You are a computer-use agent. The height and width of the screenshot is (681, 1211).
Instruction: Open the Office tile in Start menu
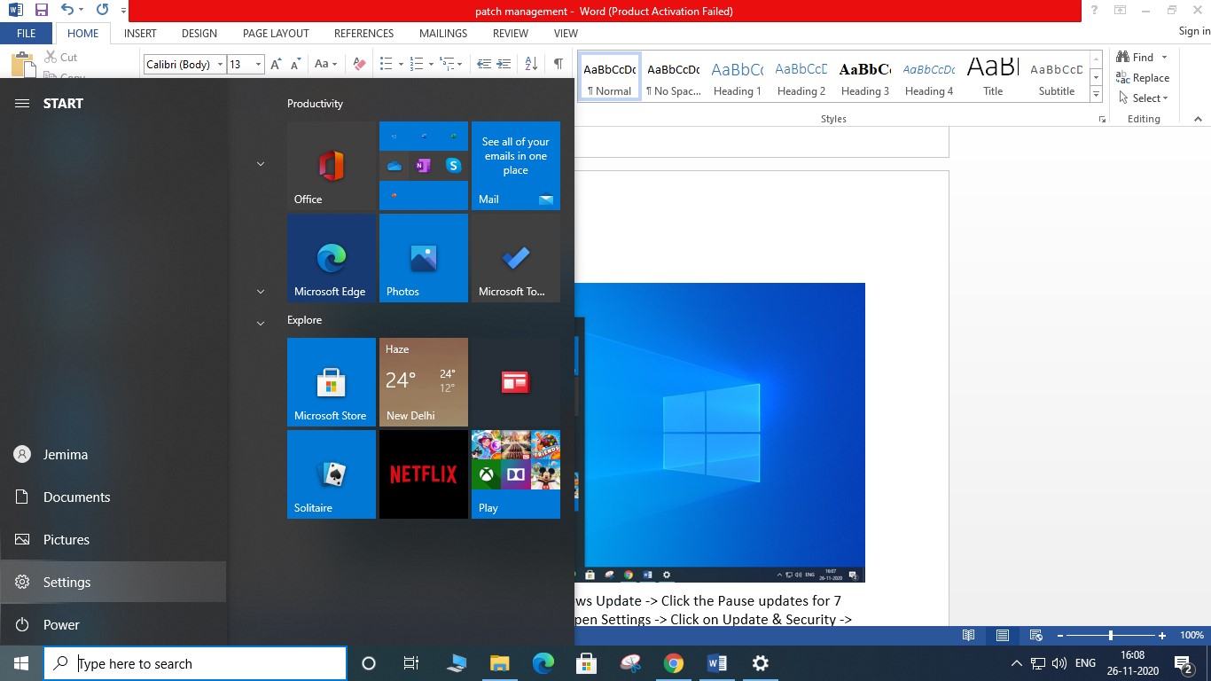pos(332,166)
